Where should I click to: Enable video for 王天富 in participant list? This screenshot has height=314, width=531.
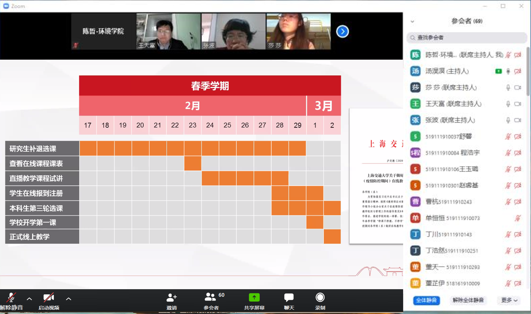518,104
